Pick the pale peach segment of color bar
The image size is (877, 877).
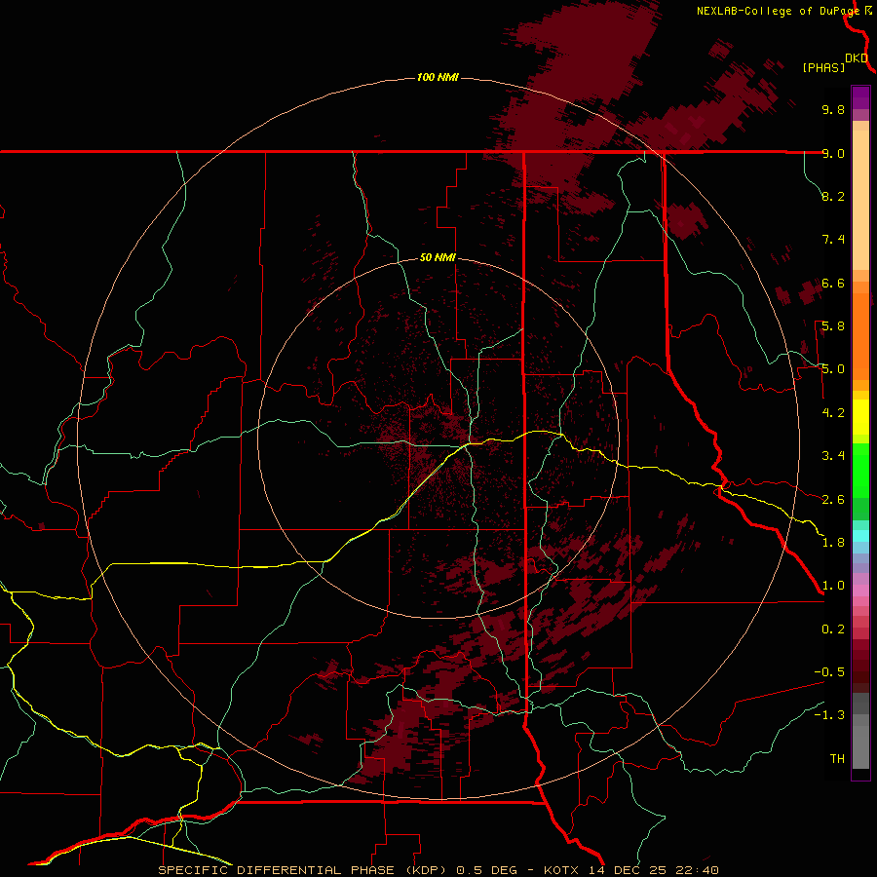click(860, 200)
